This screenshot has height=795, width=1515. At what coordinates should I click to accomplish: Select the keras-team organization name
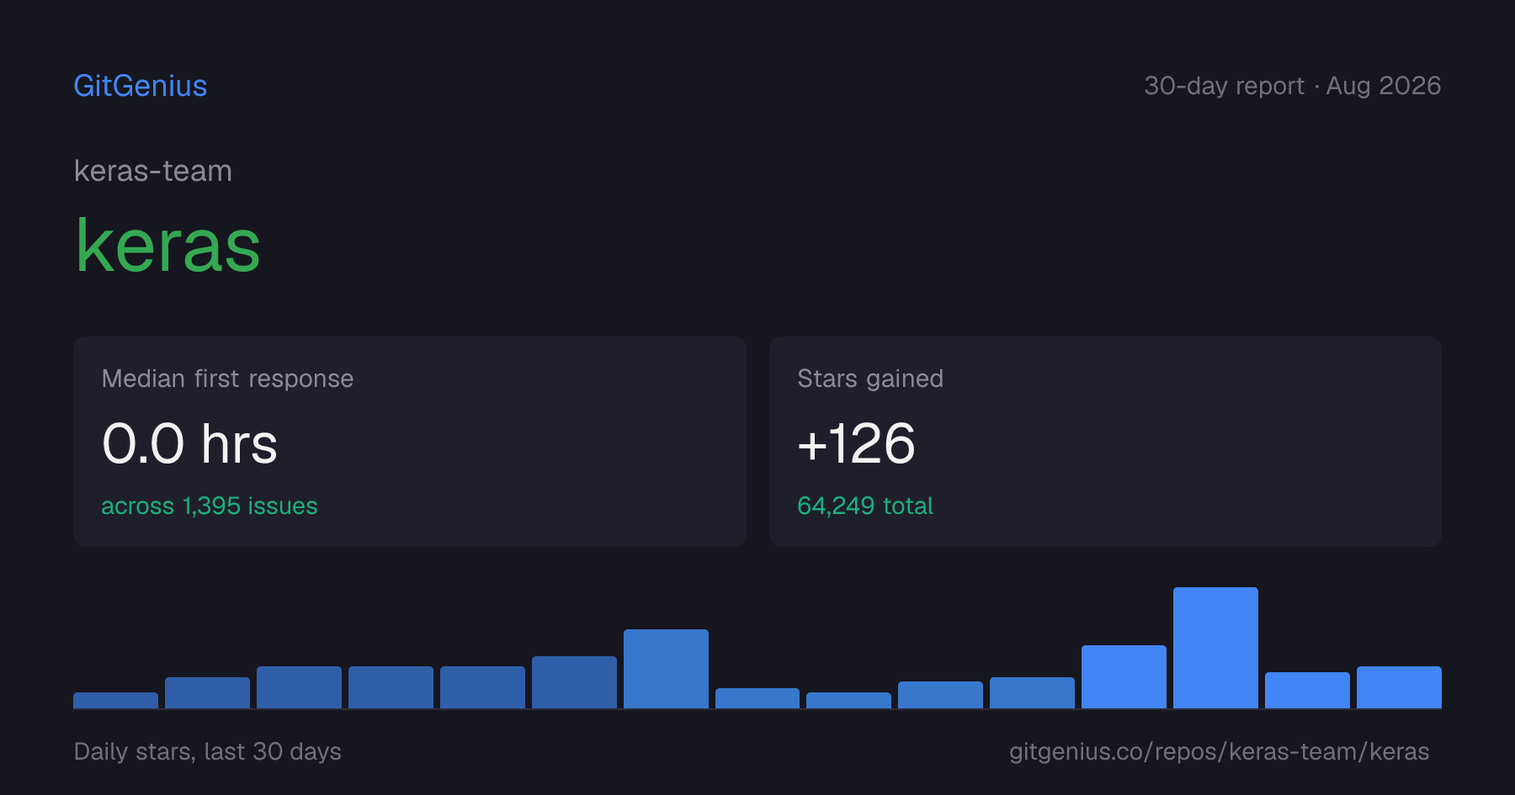(153, 171)
